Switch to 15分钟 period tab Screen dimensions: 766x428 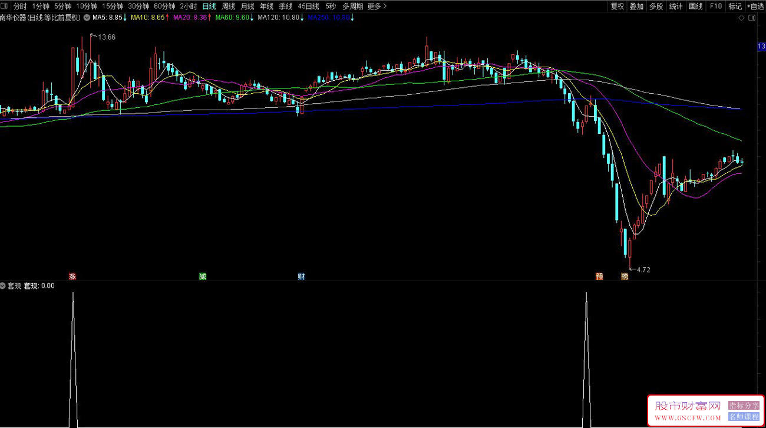pyautogui.click(x=113, y=6)
